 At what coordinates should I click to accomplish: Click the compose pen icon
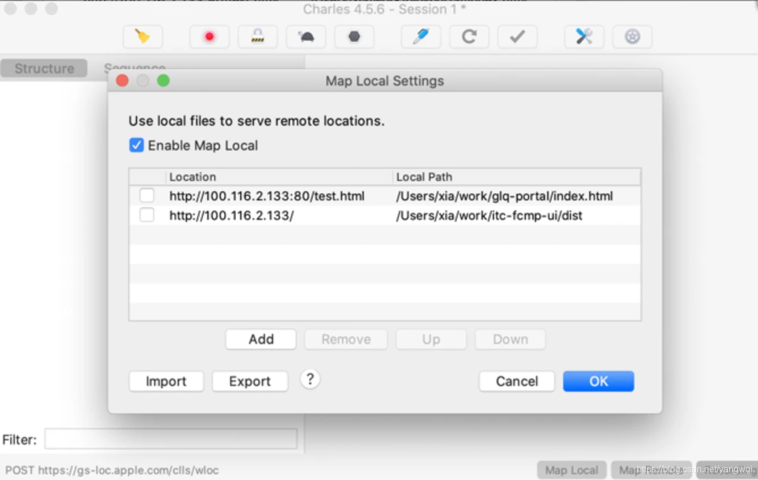[420, 37]
